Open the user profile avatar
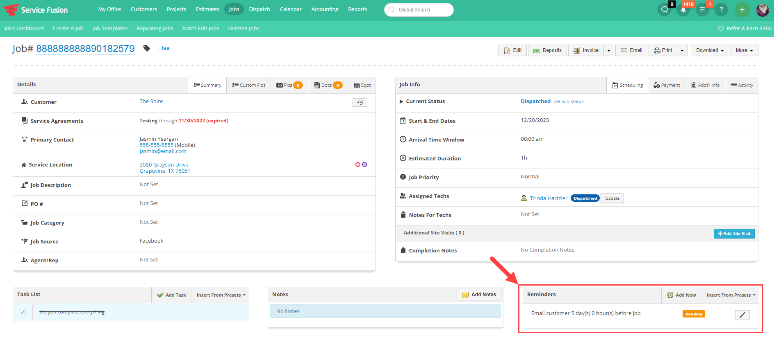 pyautogui.click(x=763, y=9)
